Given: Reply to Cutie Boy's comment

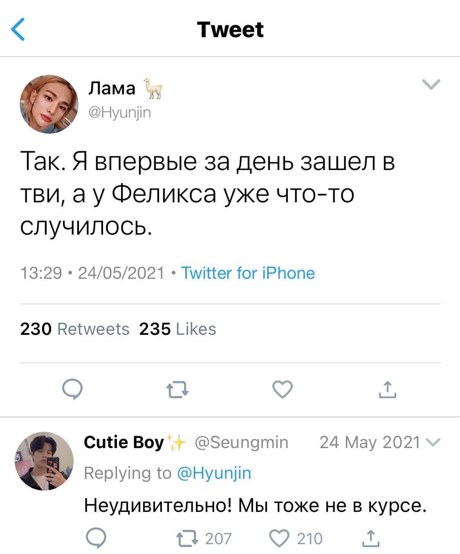Looking at the screenshot, I should click(x=96, y=538).
